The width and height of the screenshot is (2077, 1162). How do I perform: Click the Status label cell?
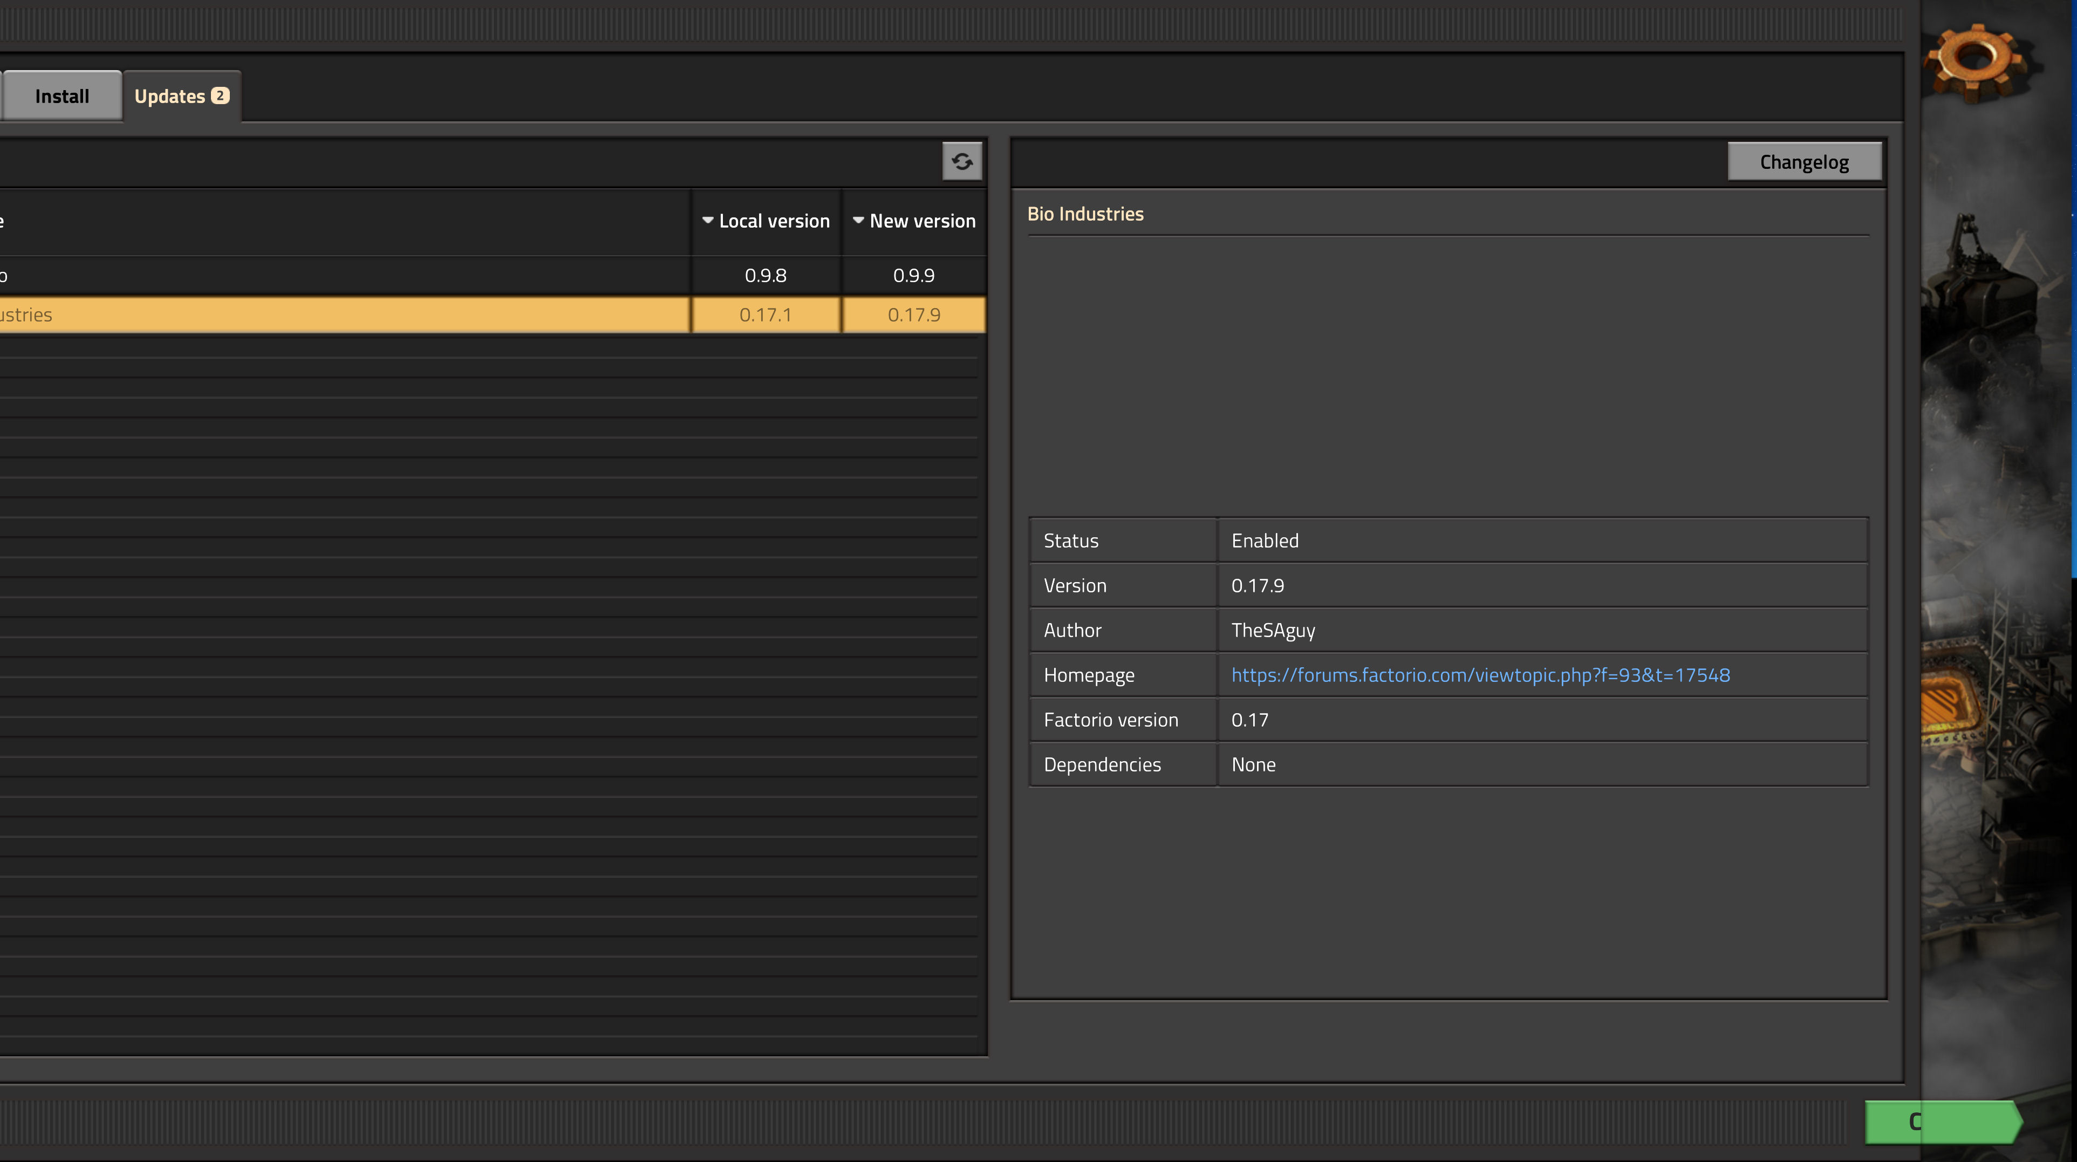pos(1123,541)
